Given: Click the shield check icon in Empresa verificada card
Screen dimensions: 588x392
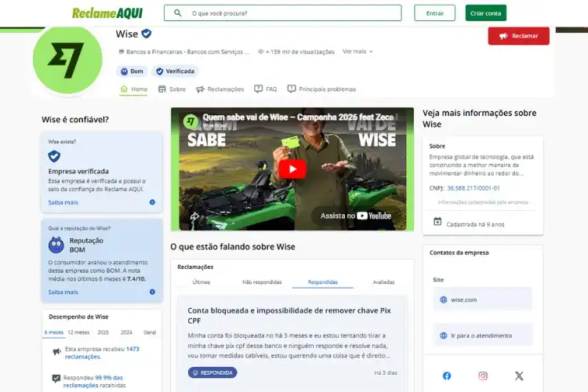Looking at the screenshot, I should tap(54, 156).
